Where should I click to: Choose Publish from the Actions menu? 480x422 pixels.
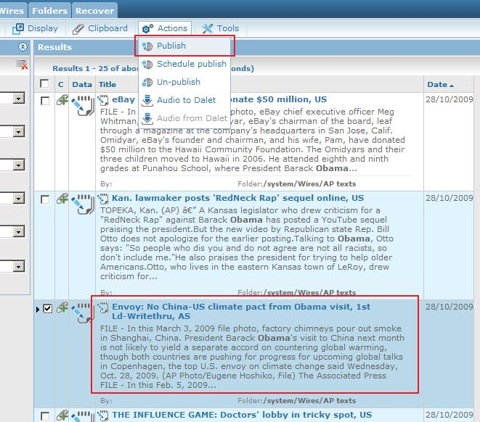click(x=184, y=46)
